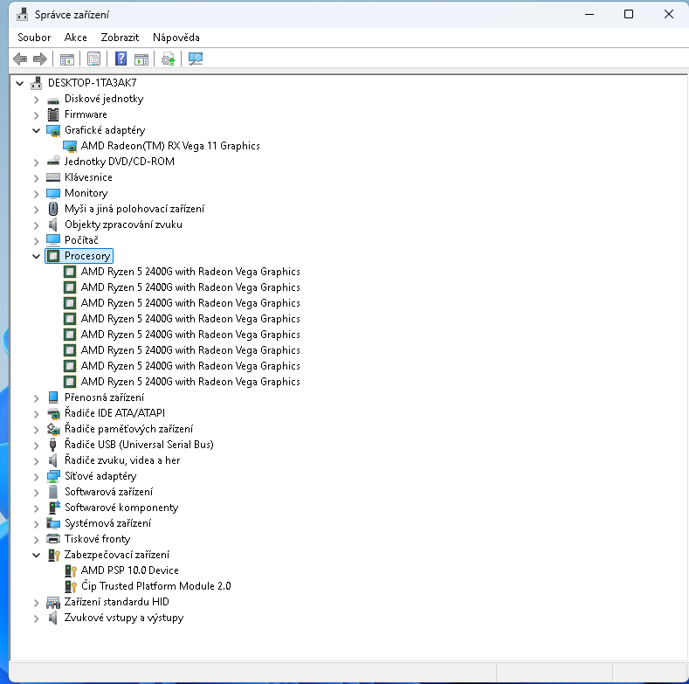This screenshot has height=684, width=689.
Task: Select the Myši a jiná polohovací zařízení row
Action: point(134,209)
